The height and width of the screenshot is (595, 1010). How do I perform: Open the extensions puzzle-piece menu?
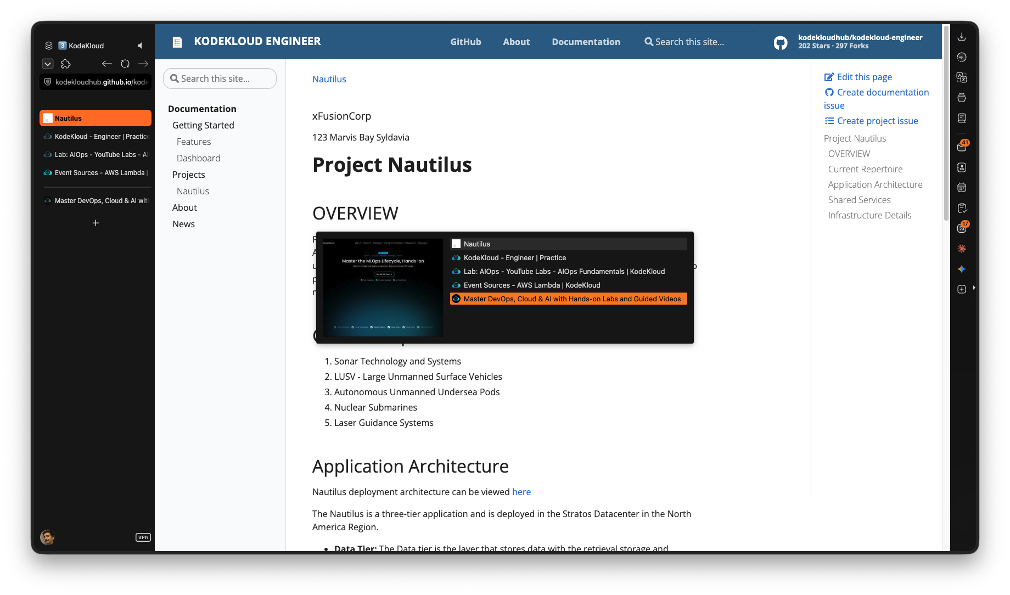(x=66, y=64)
